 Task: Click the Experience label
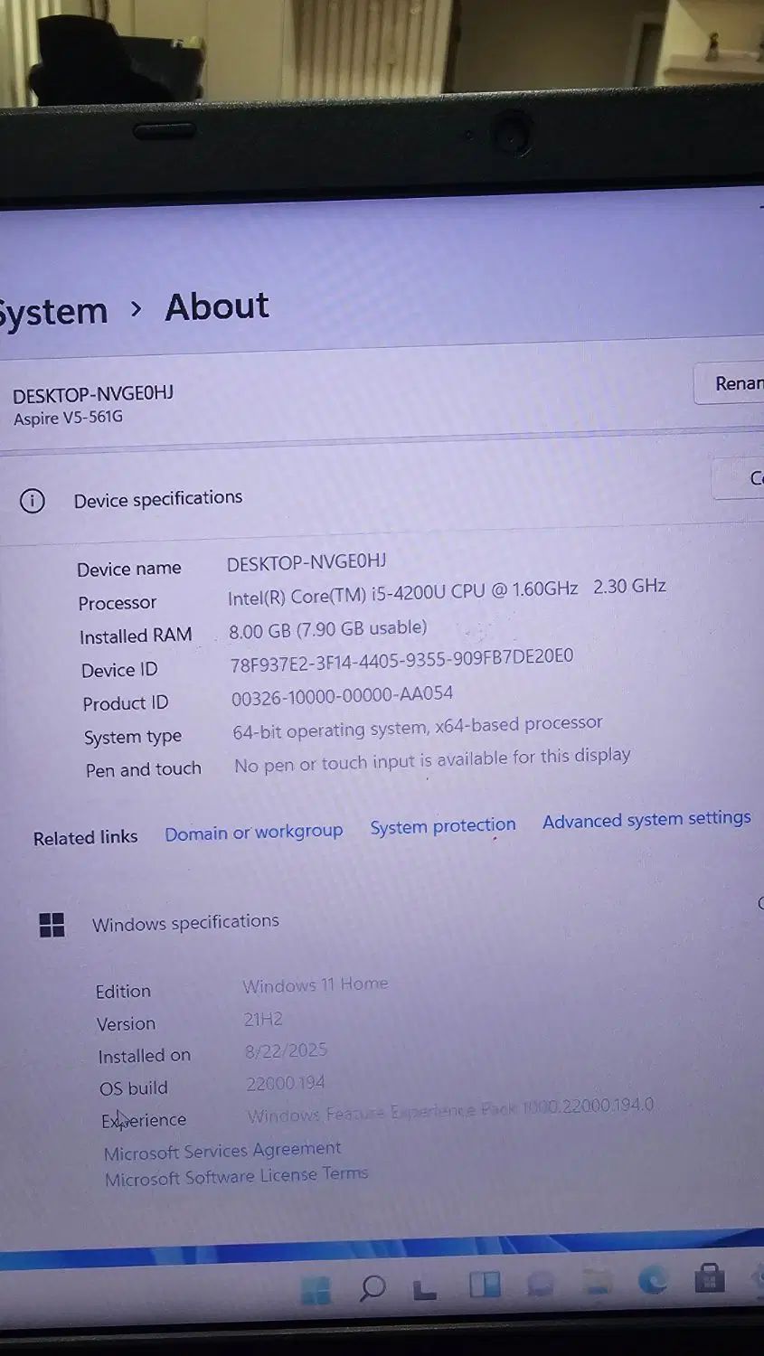tap(143, 1120)
